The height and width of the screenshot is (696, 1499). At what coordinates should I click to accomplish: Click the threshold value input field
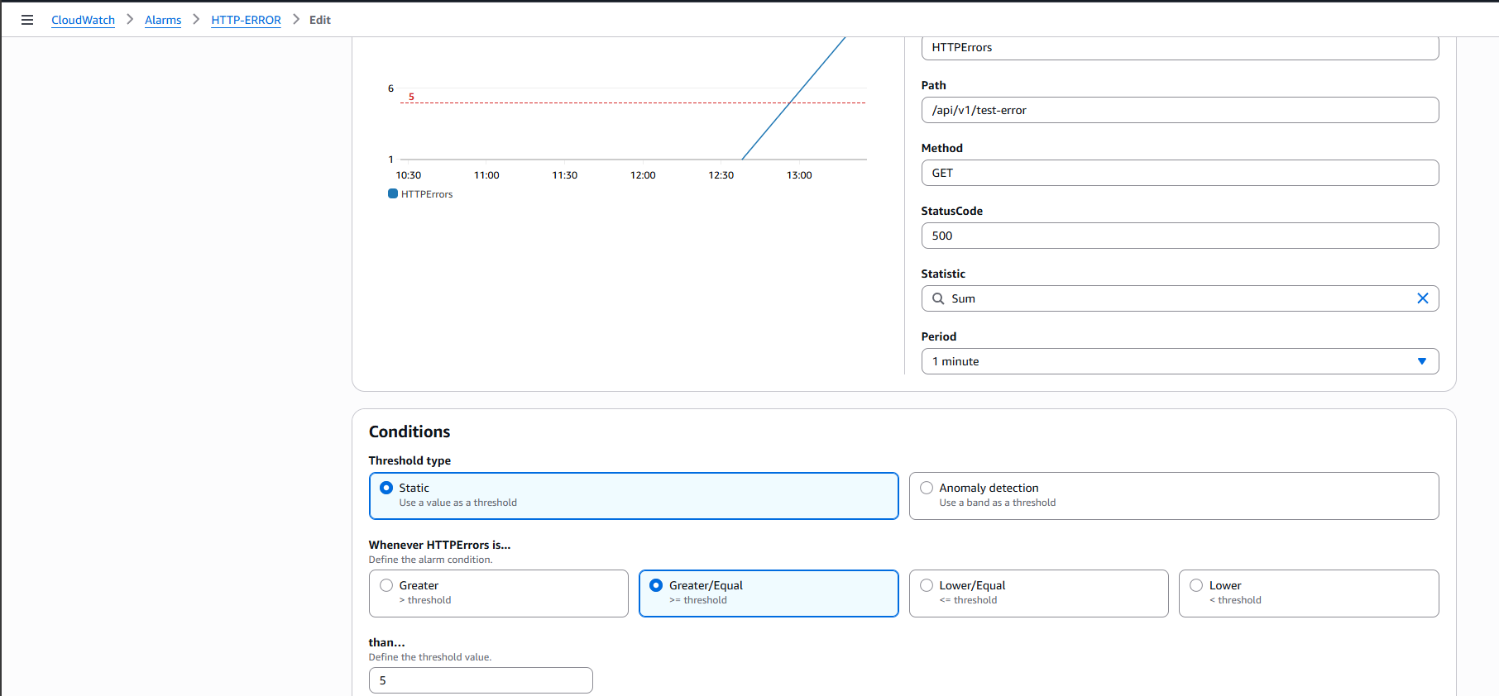click(x=481, y=680)
